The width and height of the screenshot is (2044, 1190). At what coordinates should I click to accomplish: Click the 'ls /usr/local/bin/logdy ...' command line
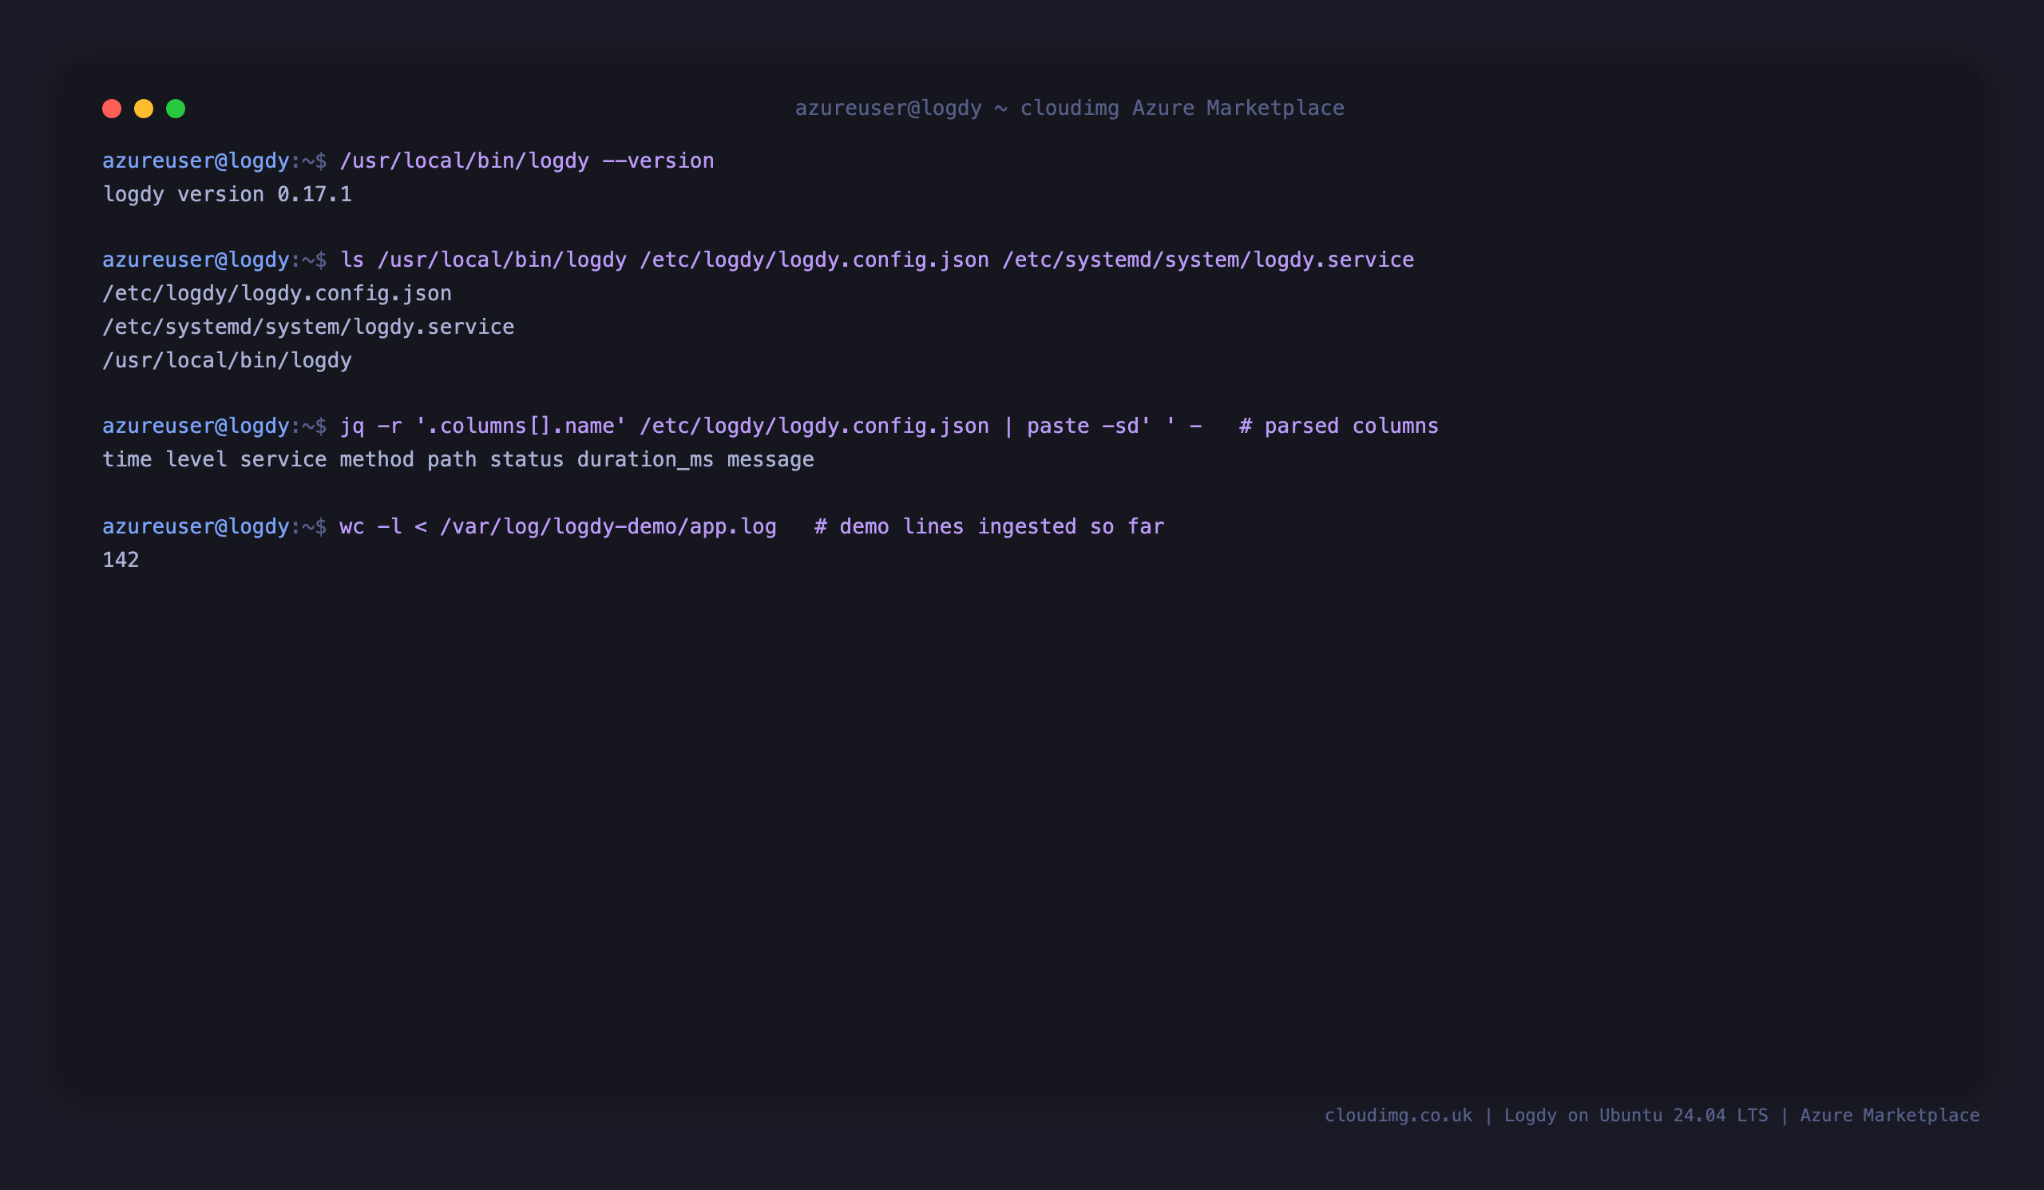coord(877,260)
